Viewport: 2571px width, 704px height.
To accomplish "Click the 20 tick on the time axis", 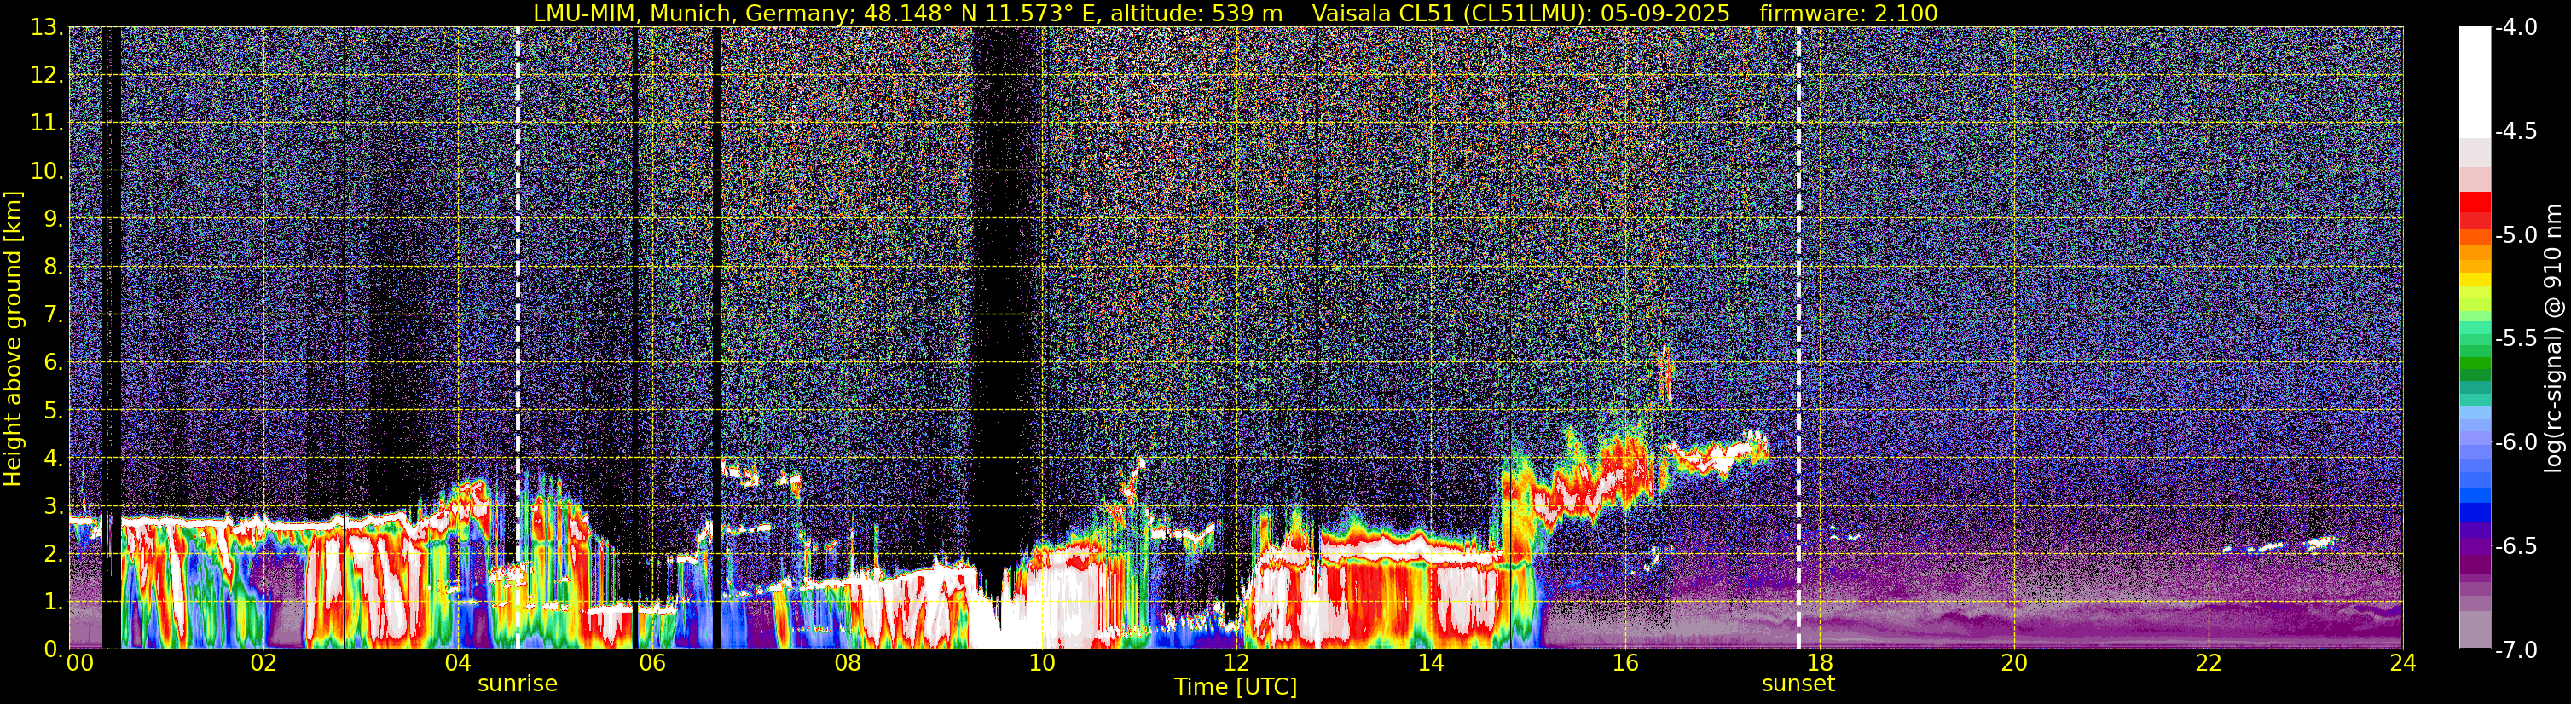I will click(2014, 664).
